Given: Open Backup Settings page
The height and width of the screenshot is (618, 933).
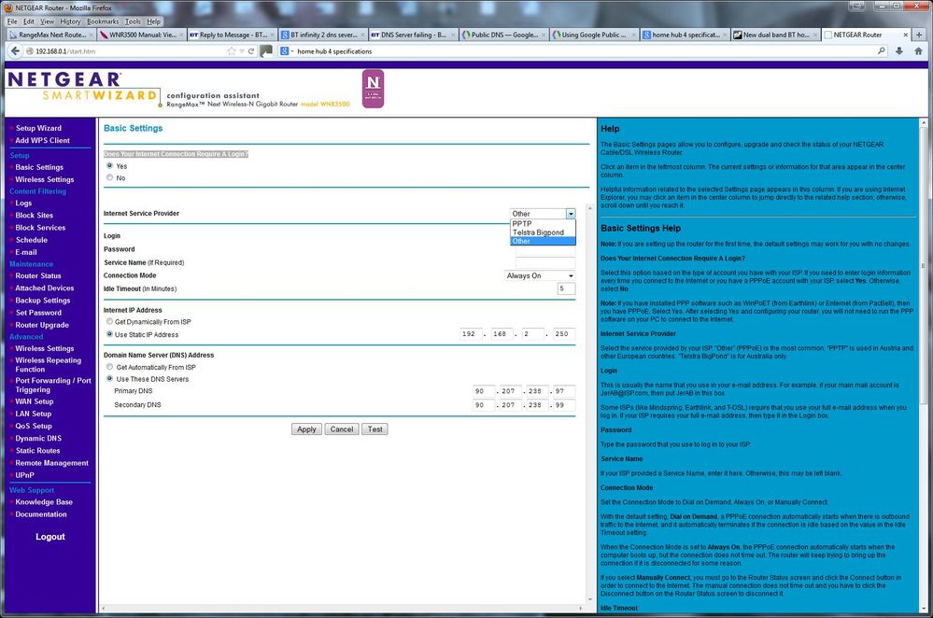Looking at the screenshot, I should point(42,301).
